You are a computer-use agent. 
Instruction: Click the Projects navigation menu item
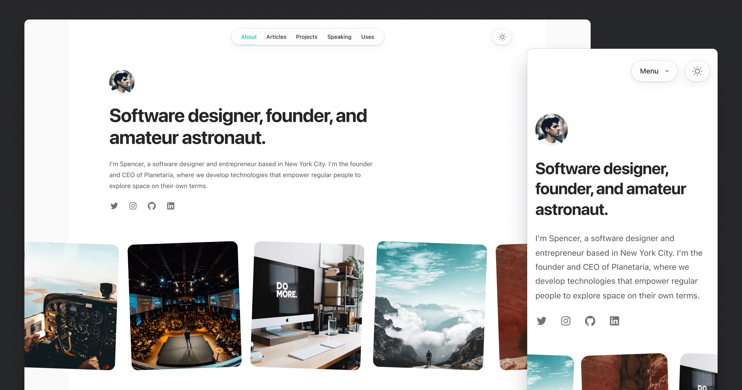(x=307, y=37)
